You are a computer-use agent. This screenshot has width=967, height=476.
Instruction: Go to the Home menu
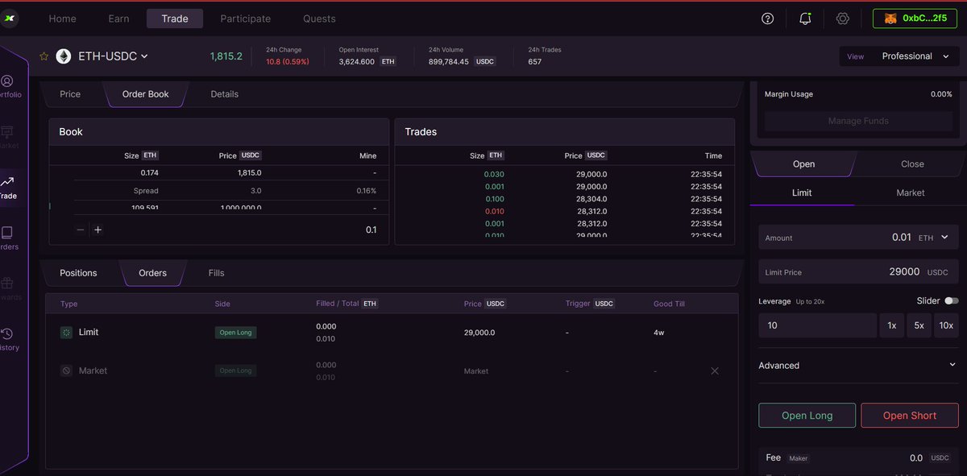62,19
